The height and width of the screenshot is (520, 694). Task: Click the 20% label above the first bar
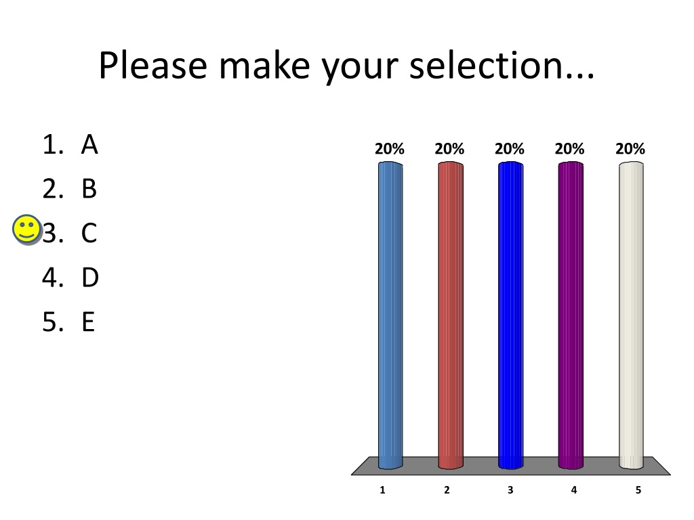[x=390, y=149]
